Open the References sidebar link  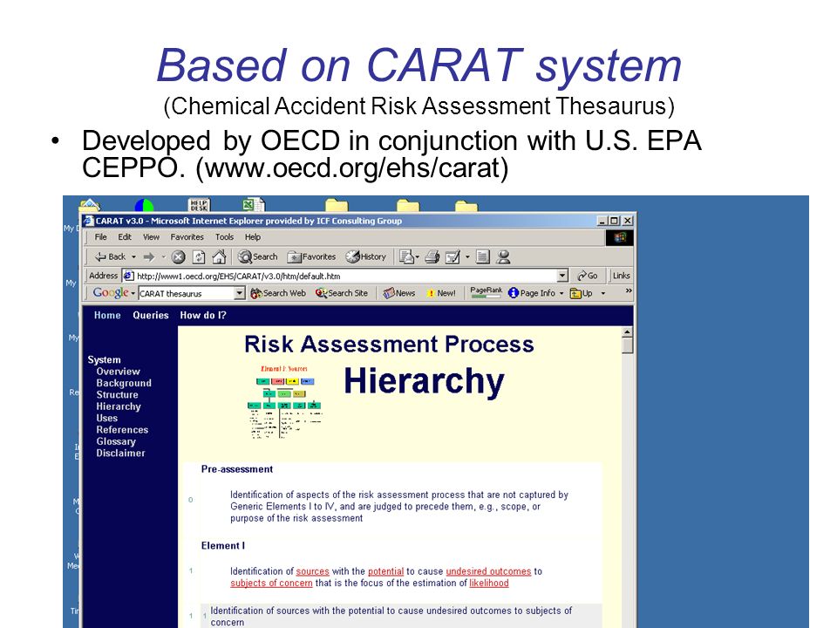122,430
